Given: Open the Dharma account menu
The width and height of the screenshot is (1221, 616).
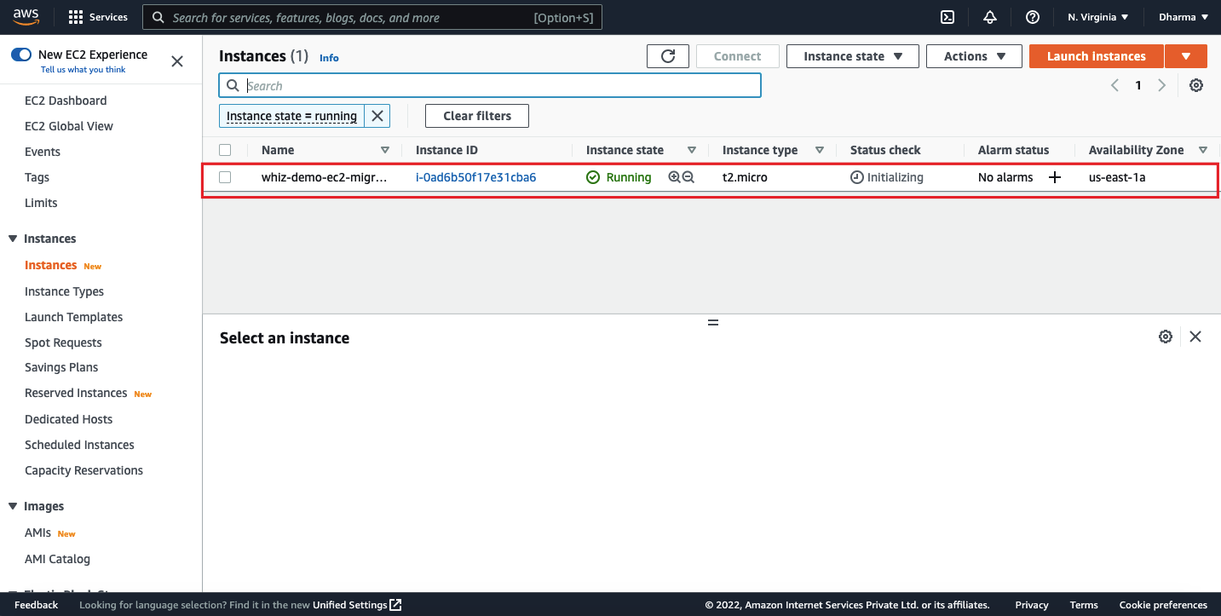Looking at the screenshot, I should click(1184, 17).
